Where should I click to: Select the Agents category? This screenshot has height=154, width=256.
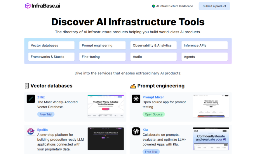(204, 57)
